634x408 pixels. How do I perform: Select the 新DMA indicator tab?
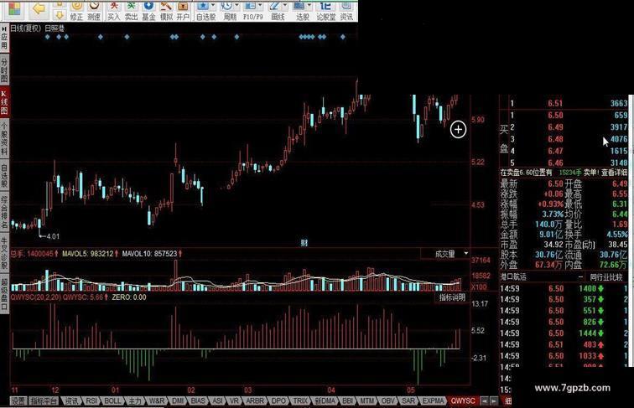point(325,401)
